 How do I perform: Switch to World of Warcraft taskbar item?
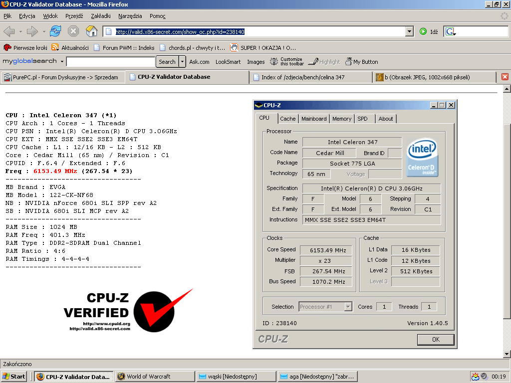(x=156, y=377)
